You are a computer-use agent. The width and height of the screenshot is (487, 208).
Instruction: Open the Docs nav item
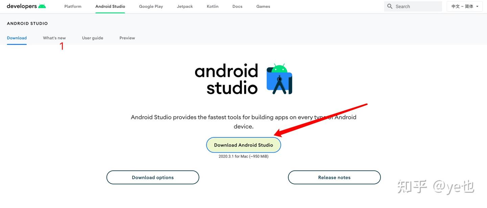point(237,6)
